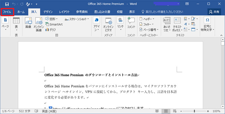Switch to Web Layout view
The image size is (225, 114).
[175, 111]
